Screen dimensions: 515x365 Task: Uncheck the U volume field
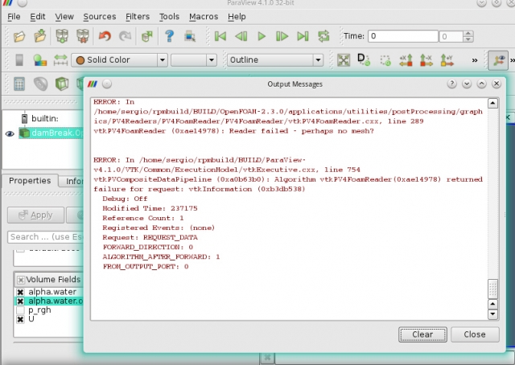point(20,319)
